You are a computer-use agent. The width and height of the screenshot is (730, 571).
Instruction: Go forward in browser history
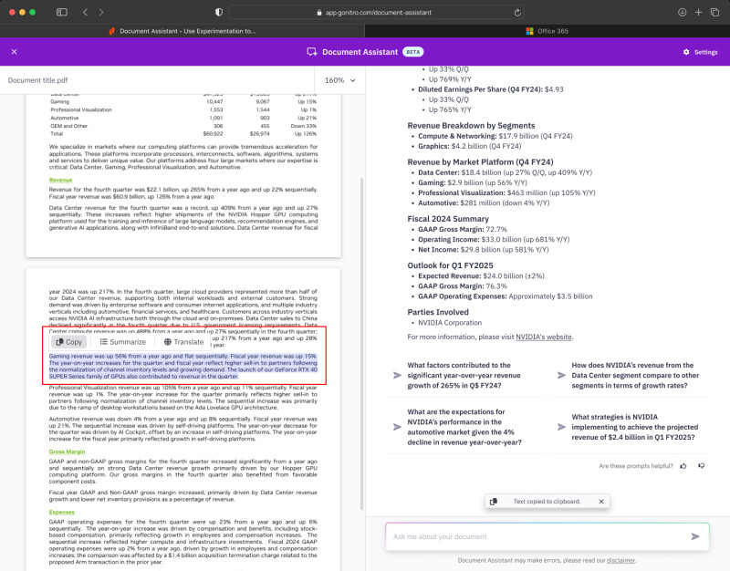pos(101,12)
